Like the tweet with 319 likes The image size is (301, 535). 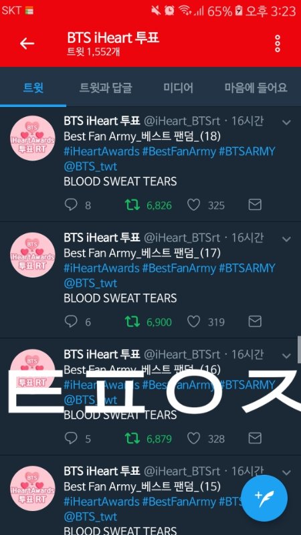(193, 322)
